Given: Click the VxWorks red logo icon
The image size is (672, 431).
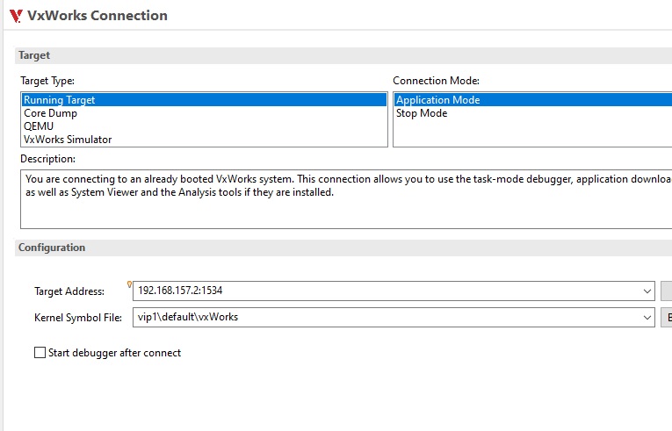Looking at the screenshot, I should click(16, 16).
